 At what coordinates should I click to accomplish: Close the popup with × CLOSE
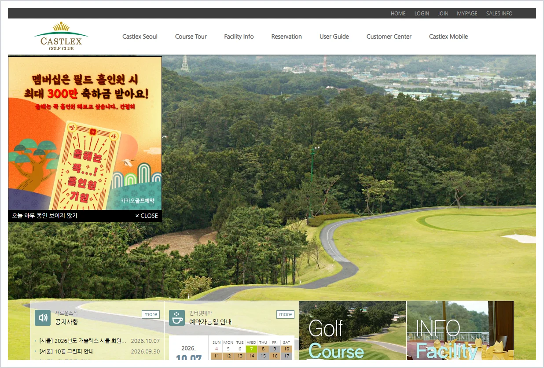coord(147,216)
